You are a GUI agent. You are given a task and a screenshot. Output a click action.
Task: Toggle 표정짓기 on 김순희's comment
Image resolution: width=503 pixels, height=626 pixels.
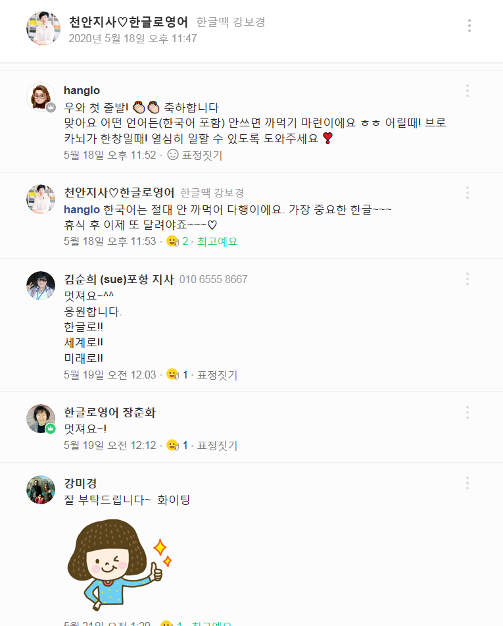tap(217, 375)
